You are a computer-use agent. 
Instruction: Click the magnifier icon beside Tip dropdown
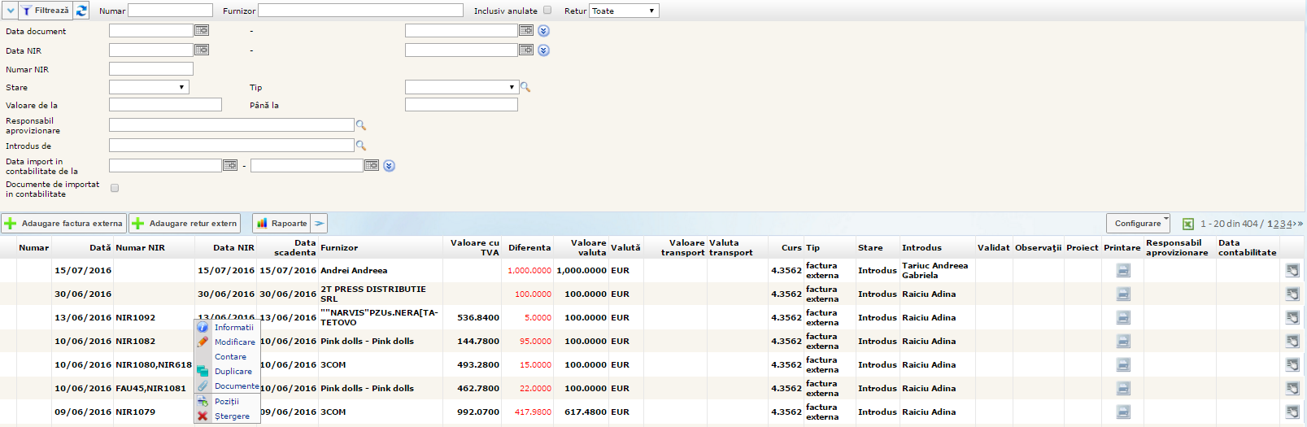pos(525,87)
